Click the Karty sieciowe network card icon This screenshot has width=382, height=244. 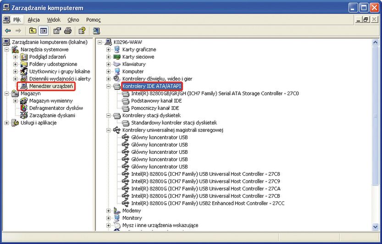click(x=117, y=57)
